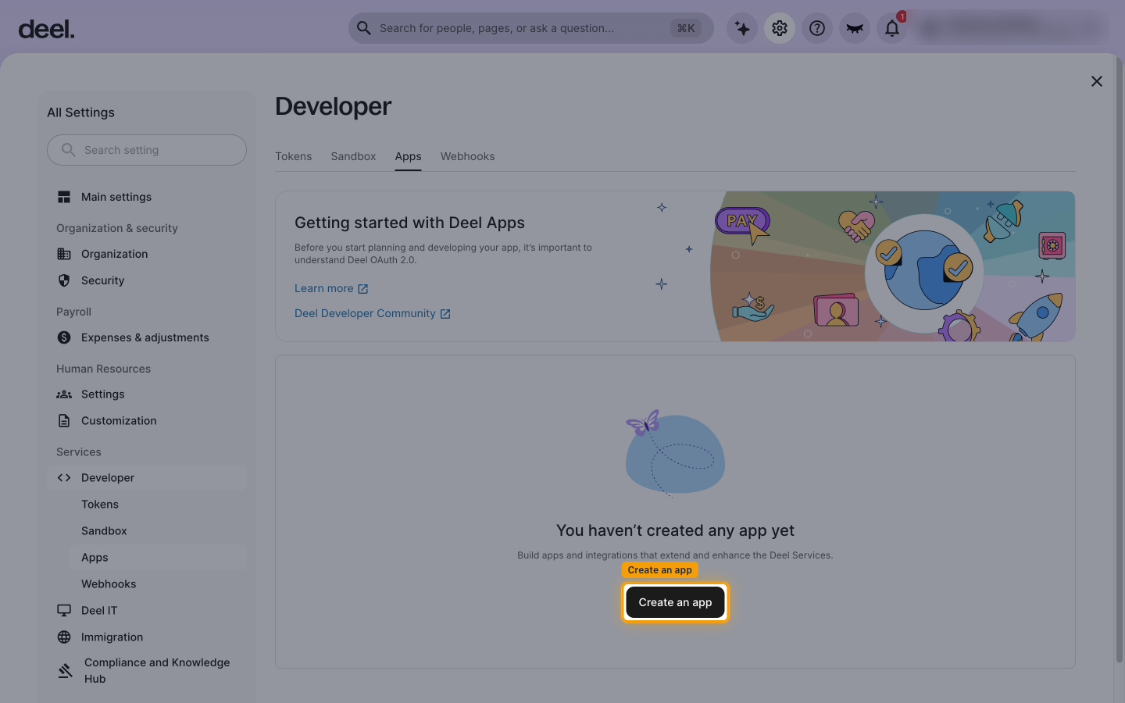This screenshot has height=703, width=1125.
Task: Click the Deel IT monitor icon
Action: (64, 611)
